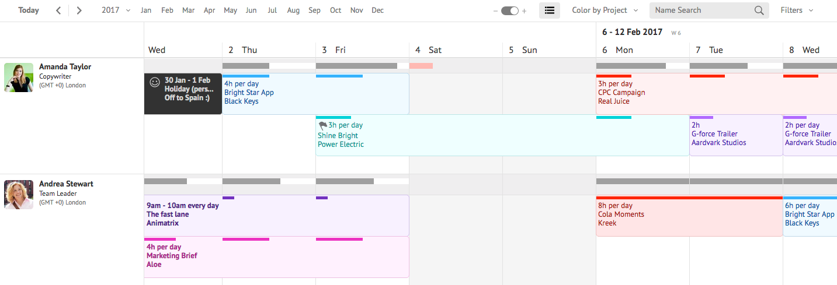Click the plus zoom-in icon
The height and width of the screenshot is (285, 837).
(524, 11)
